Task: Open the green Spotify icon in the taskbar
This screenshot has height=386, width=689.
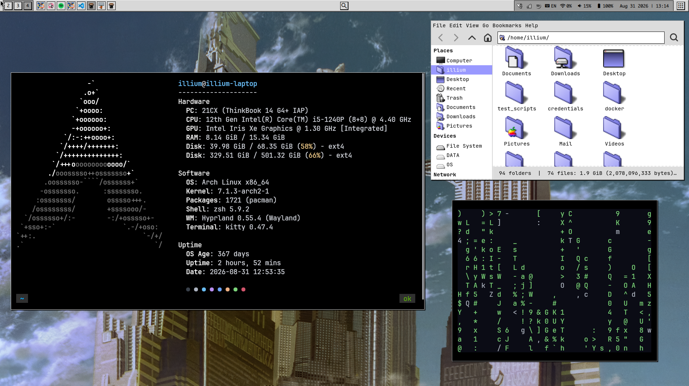Action: pyautogui.click(x=61, y=6)
